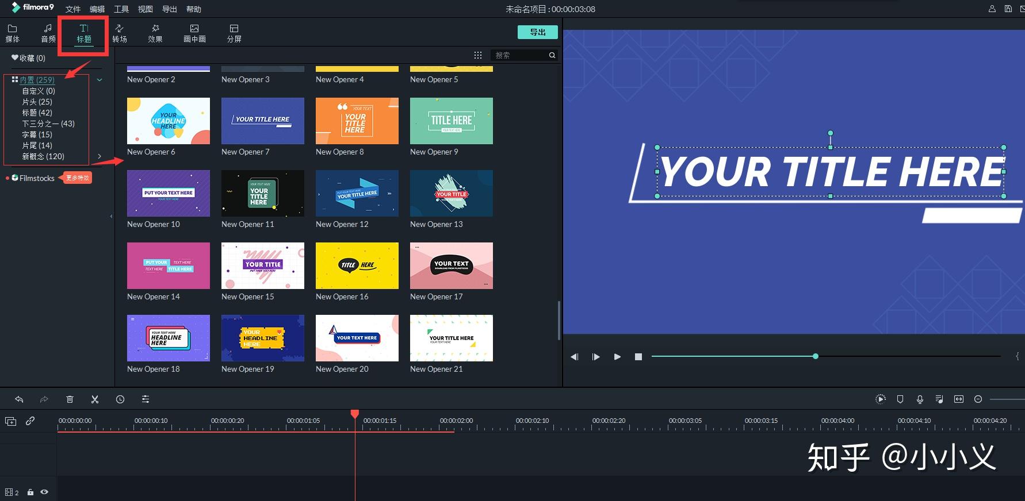
Task: Click the add track icon
Action: click(10, 421)
